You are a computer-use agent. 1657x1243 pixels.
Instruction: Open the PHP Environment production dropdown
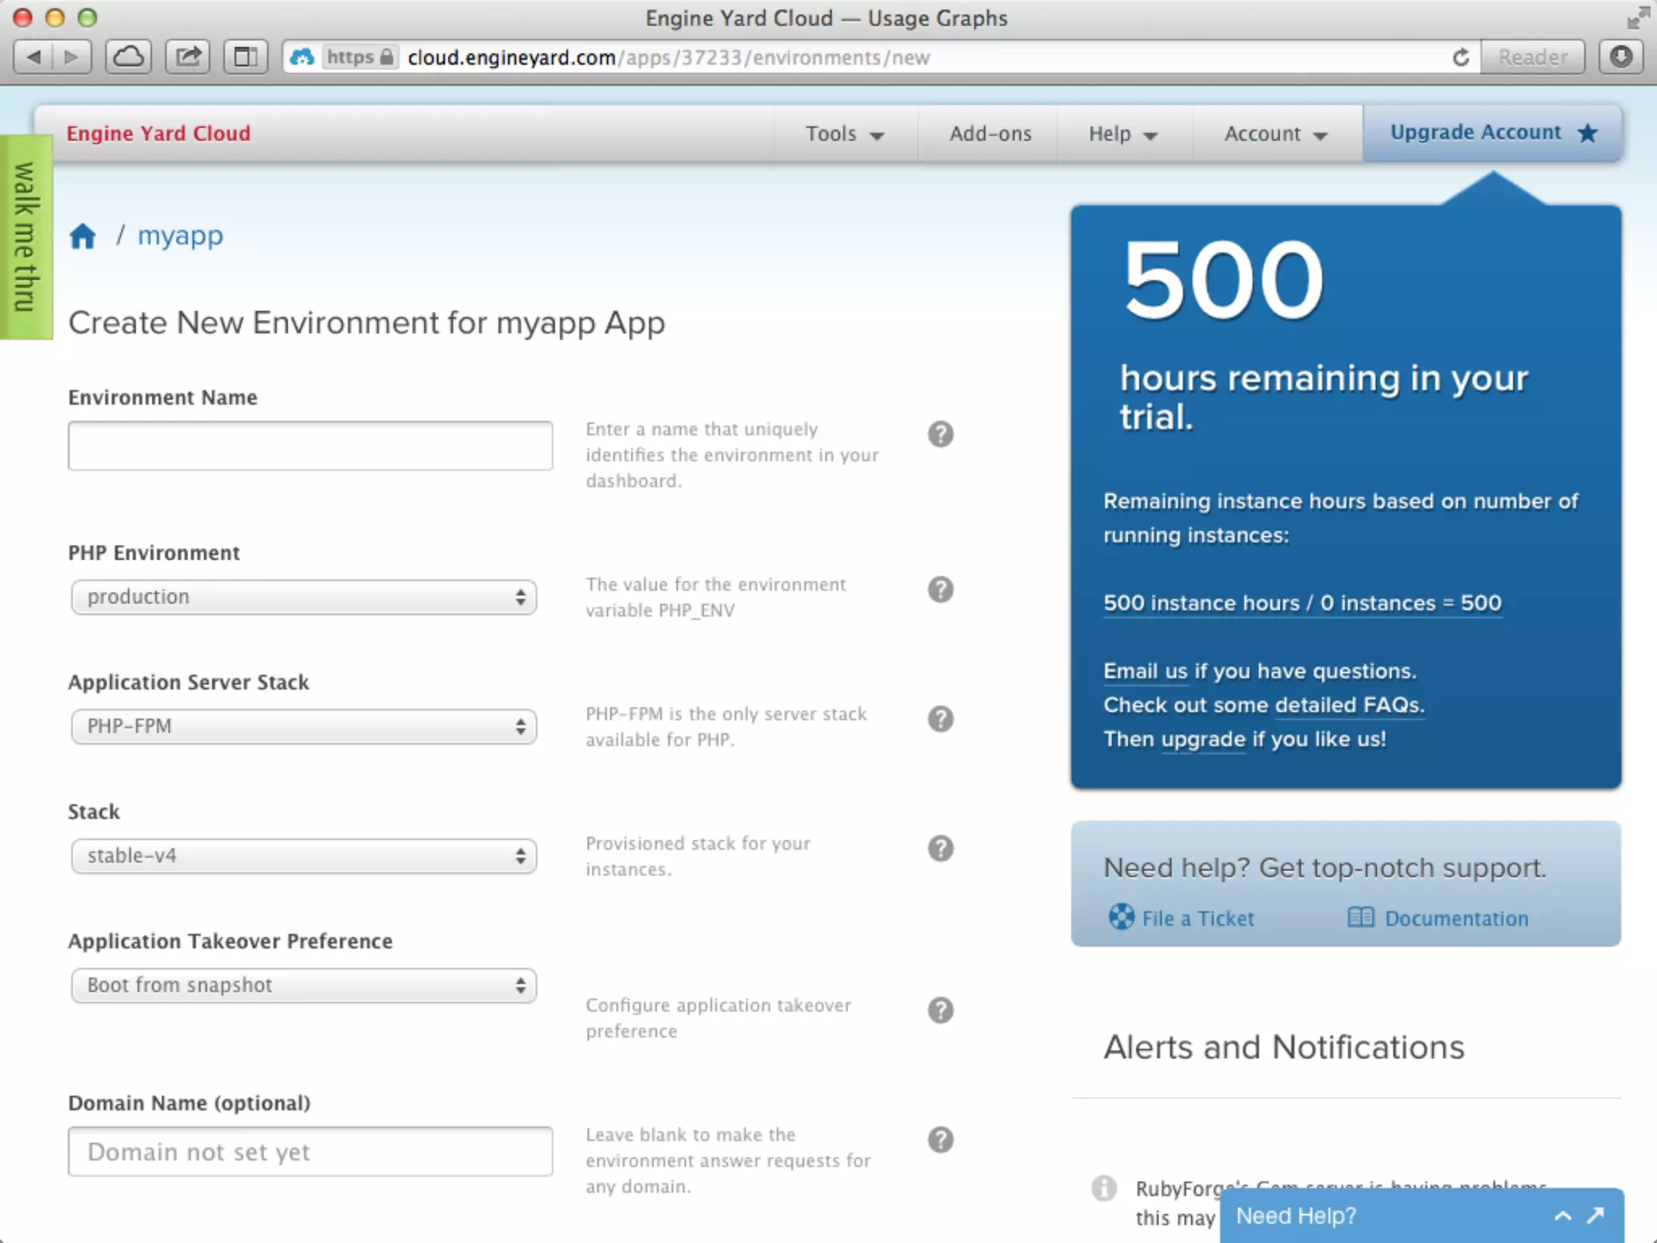click(x=303, y=597)
